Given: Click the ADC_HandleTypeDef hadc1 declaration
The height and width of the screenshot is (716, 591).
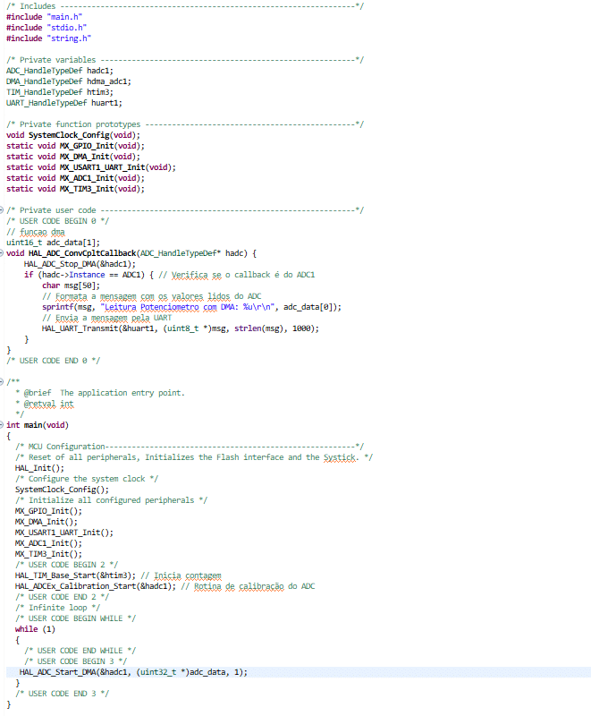Looking at the screenshot, I should 60,71.
